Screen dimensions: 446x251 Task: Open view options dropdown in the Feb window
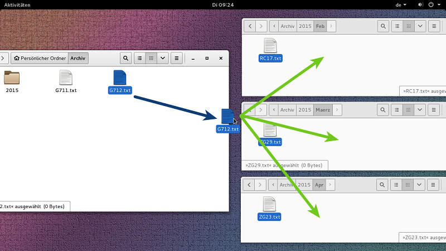tap(420, 26)
